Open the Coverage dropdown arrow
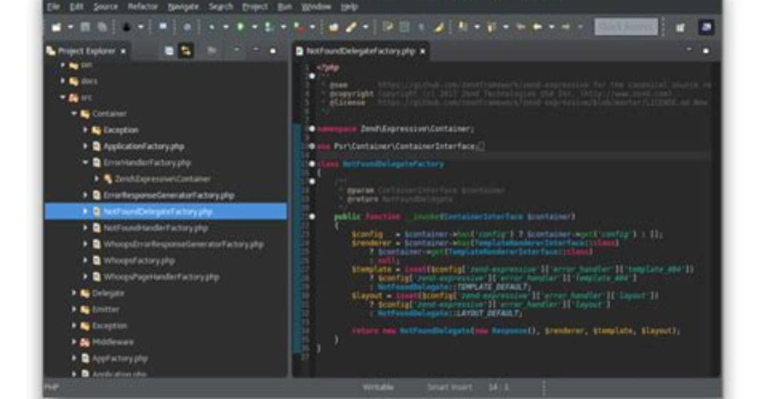The height and width of the screenshot is (399, 759). [x=284, y=27]
